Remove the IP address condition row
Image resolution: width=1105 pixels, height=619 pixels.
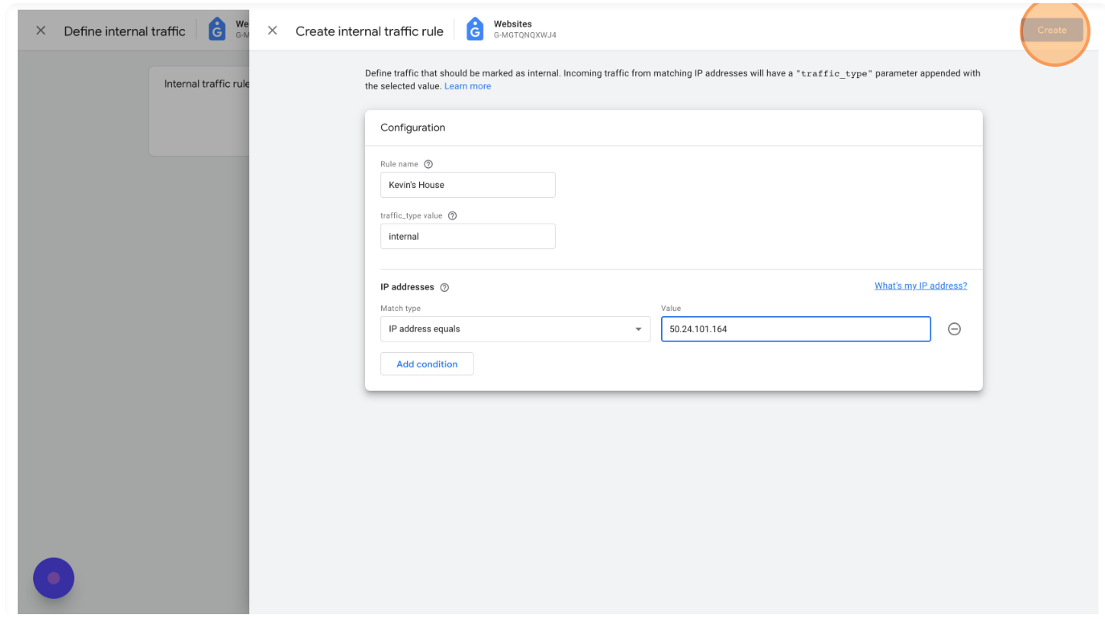(955, 329)
